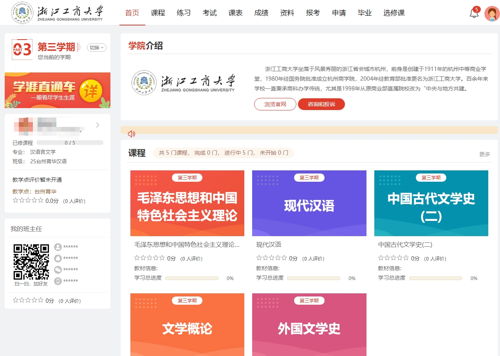Click the 汉语言文学 major text
Screen dimensions: 500x356
(x=43, y=152)
